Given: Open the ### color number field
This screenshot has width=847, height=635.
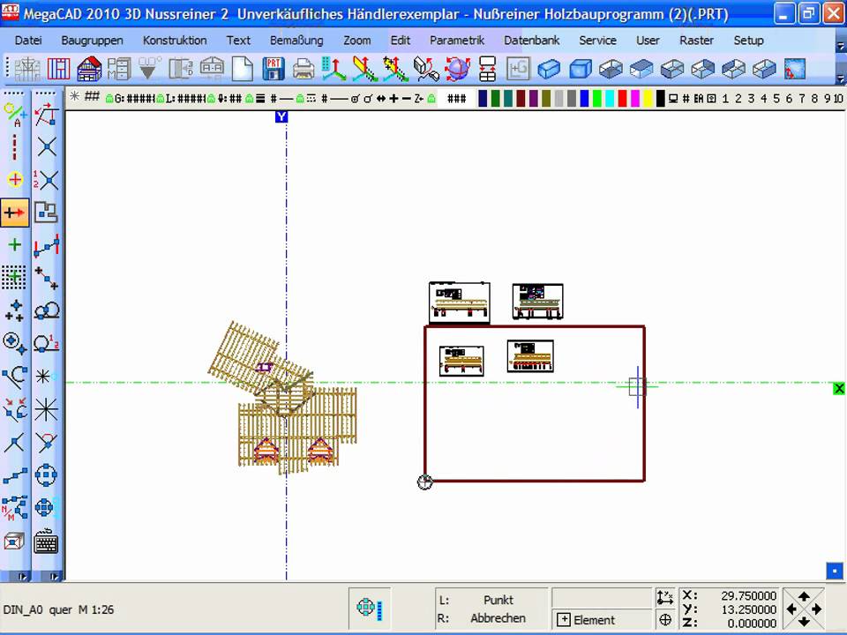Looking at the screenshot, I should [x=456, y=98].
